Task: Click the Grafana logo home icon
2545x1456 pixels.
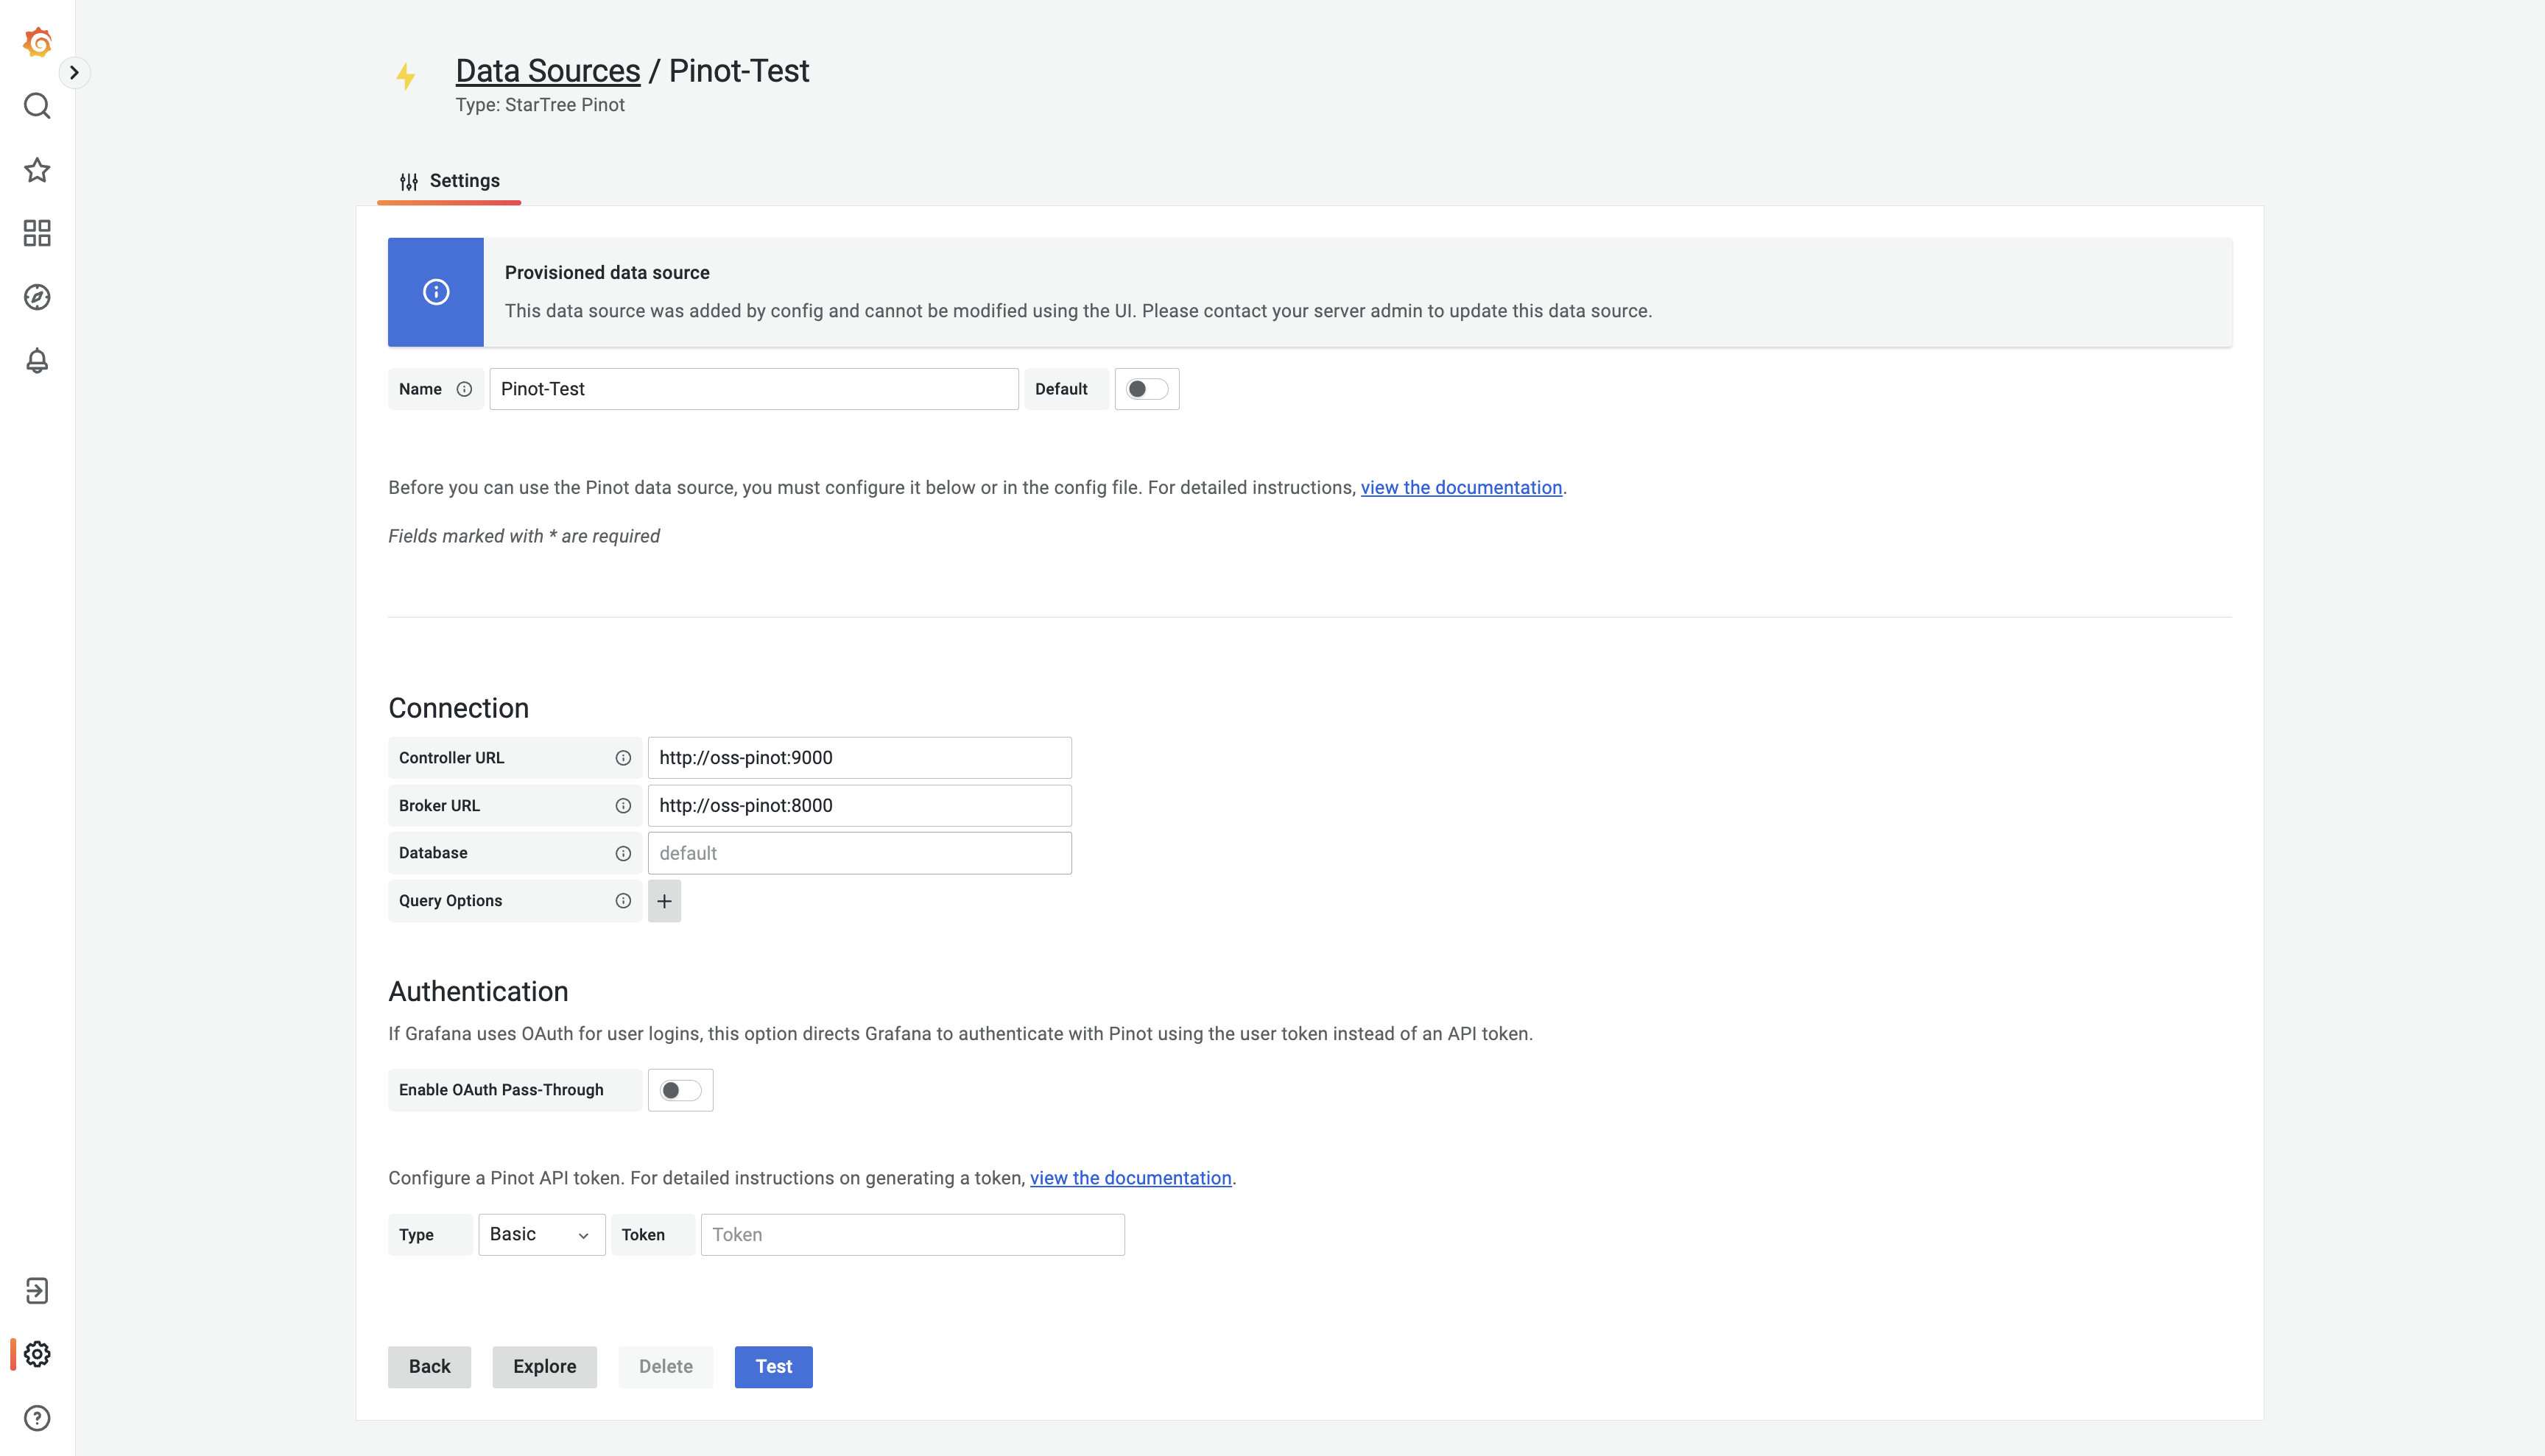Action: [37, 42]
